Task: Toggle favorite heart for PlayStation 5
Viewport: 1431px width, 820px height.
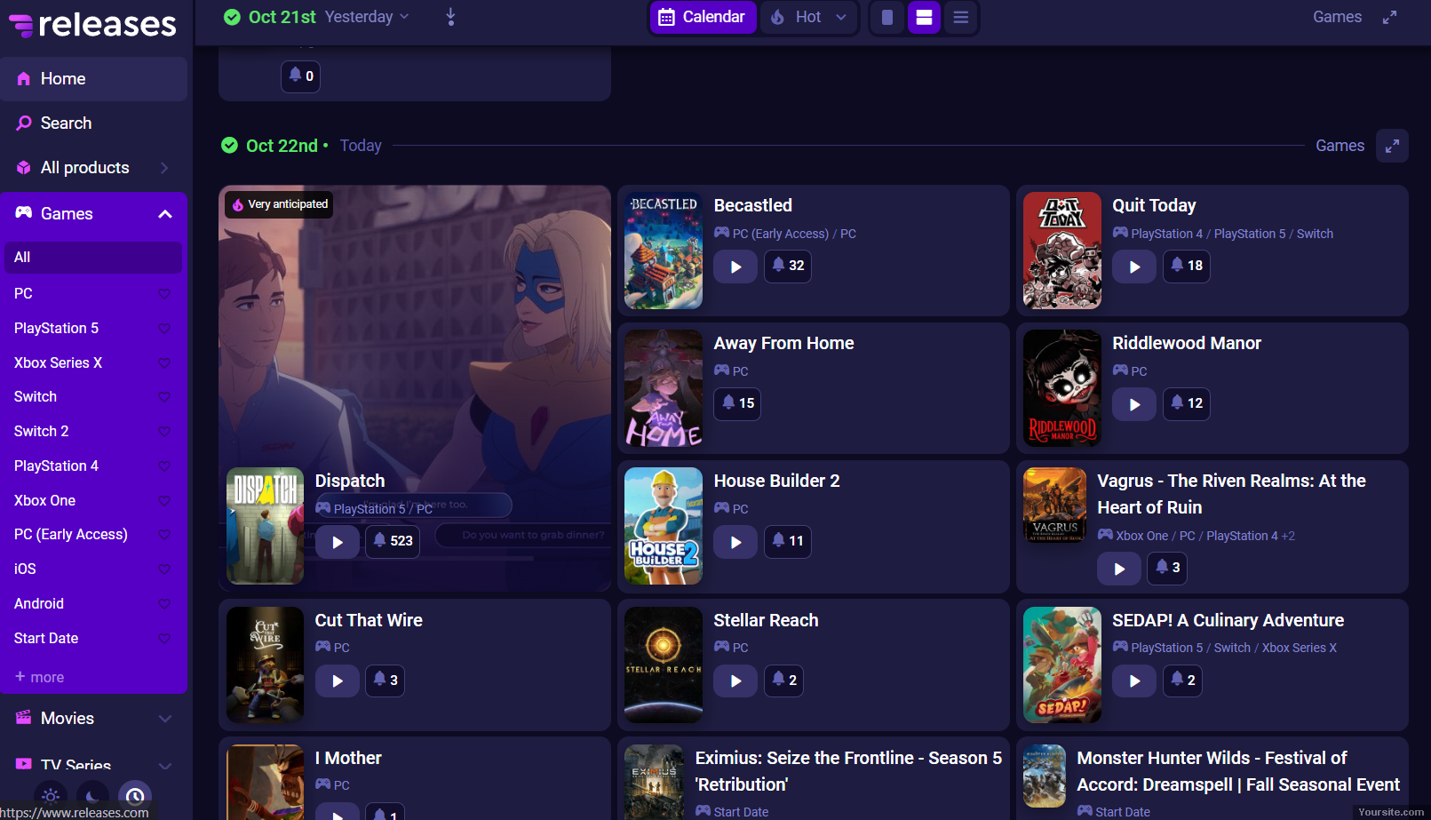Action: pyautogui.click(x=164, y=329)
